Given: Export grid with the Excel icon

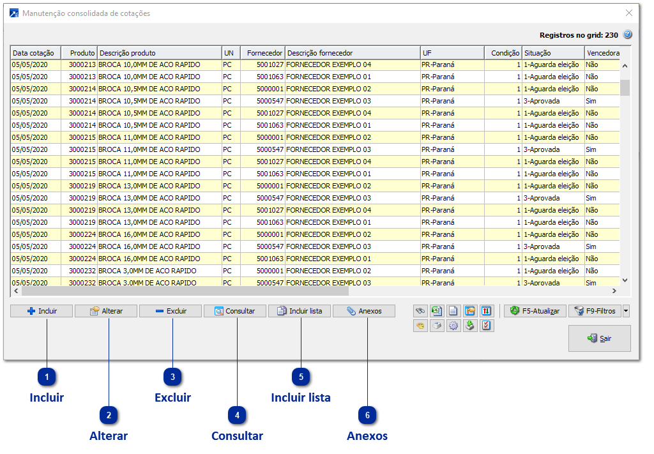Looking at the screenshot, I should click(437, 311).
